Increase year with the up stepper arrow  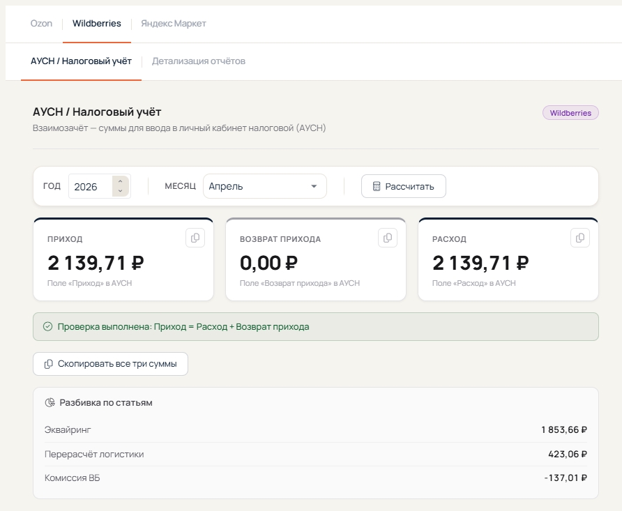(x=120, y=181)
